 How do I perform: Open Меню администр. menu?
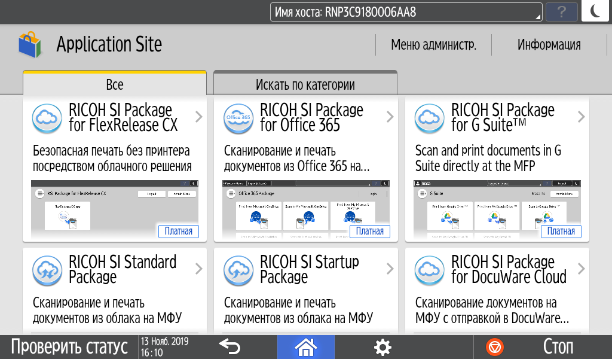(434, 44)
